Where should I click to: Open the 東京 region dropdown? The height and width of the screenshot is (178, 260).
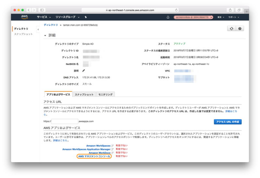point(221,17)
